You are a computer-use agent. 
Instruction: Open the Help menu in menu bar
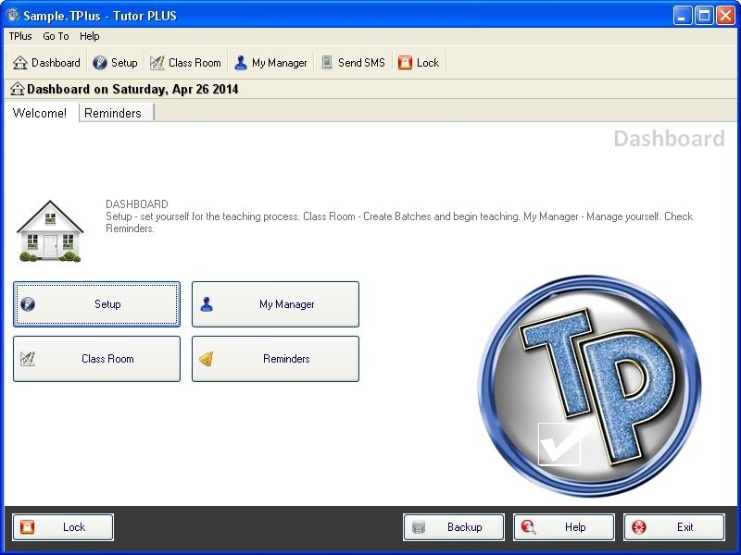click(89, 36)
